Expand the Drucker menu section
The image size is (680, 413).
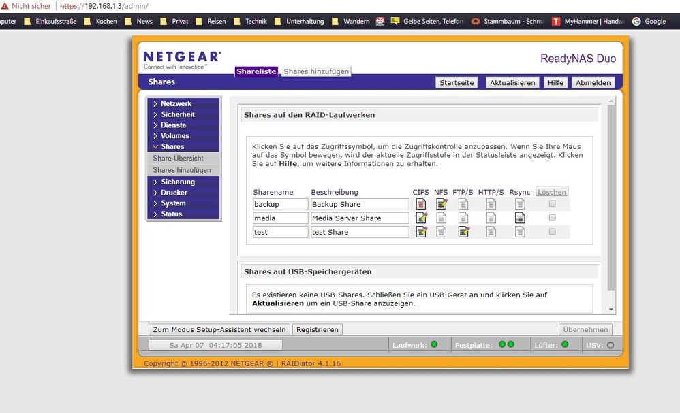click(x=183, y=193)
